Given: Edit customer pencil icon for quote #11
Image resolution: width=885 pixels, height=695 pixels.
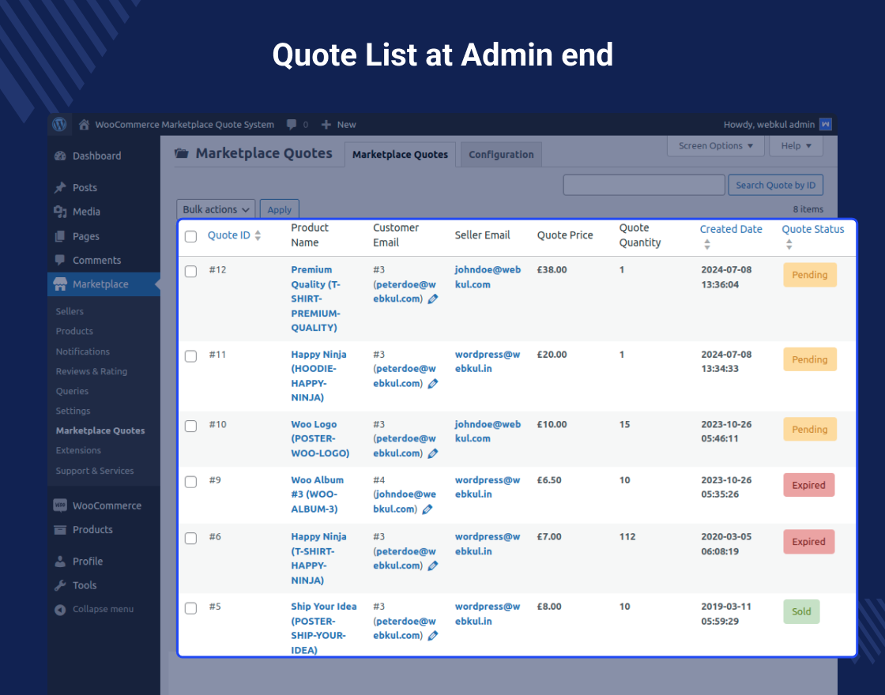Looking at the screenshot, I should pos(433,384).
